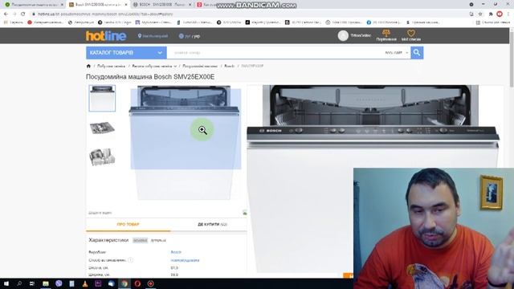This screenshot has height=289, width=514.
Task: Open the first bookmark in bookmarks bar
Action: (13, 22)
